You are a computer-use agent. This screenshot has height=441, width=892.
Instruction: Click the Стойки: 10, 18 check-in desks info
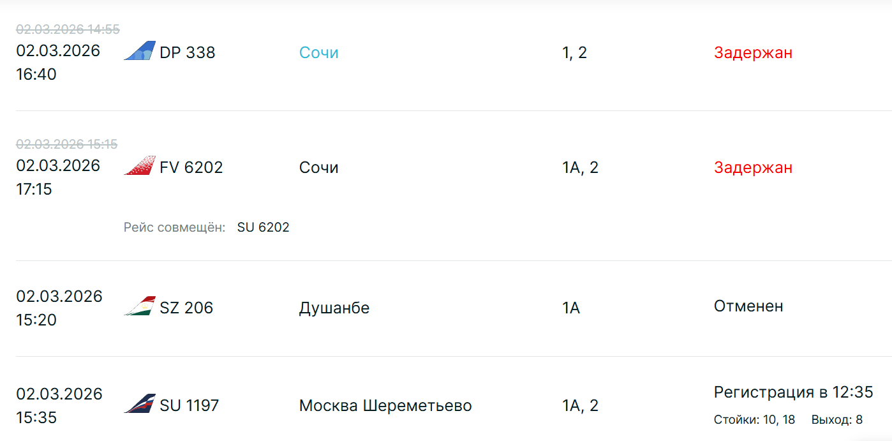click(754, 419)
